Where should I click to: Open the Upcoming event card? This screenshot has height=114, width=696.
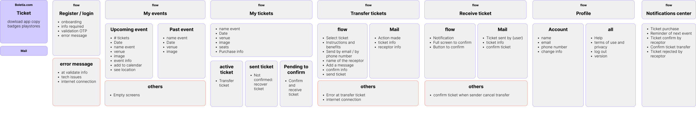pyautogui.click(x=129, y=51)
